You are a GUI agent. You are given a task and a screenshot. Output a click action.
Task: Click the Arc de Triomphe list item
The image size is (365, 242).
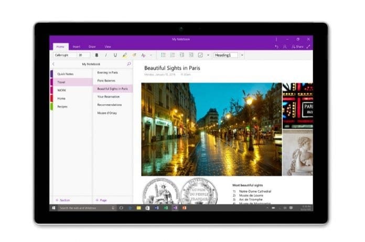[x=251, y=200]
